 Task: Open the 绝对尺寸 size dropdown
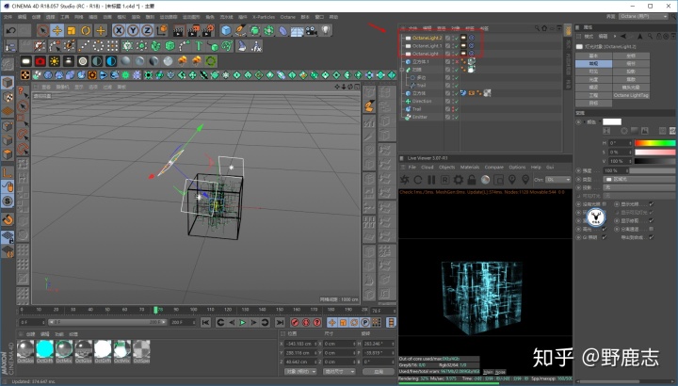[x=339, y=371]
